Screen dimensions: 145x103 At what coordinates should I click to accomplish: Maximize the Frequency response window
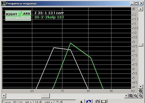pos(136,3)
